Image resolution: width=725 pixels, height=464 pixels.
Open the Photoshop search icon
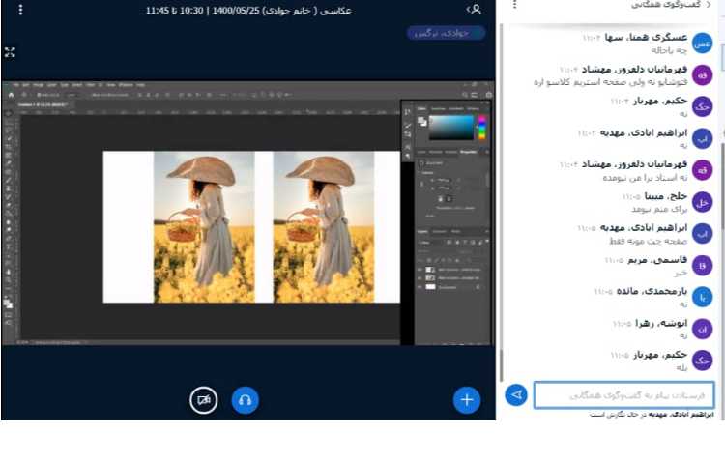pyautogui.click(x=465, y=95)
